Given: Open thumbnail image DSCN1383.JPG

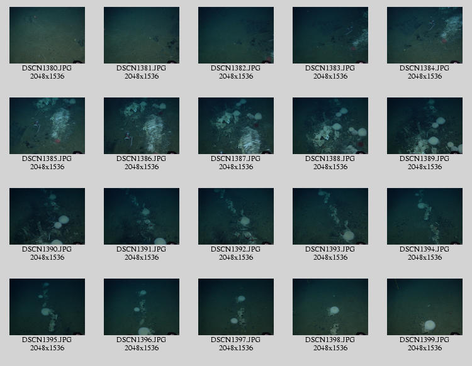Looking at the screenshot, I should 330,35.
